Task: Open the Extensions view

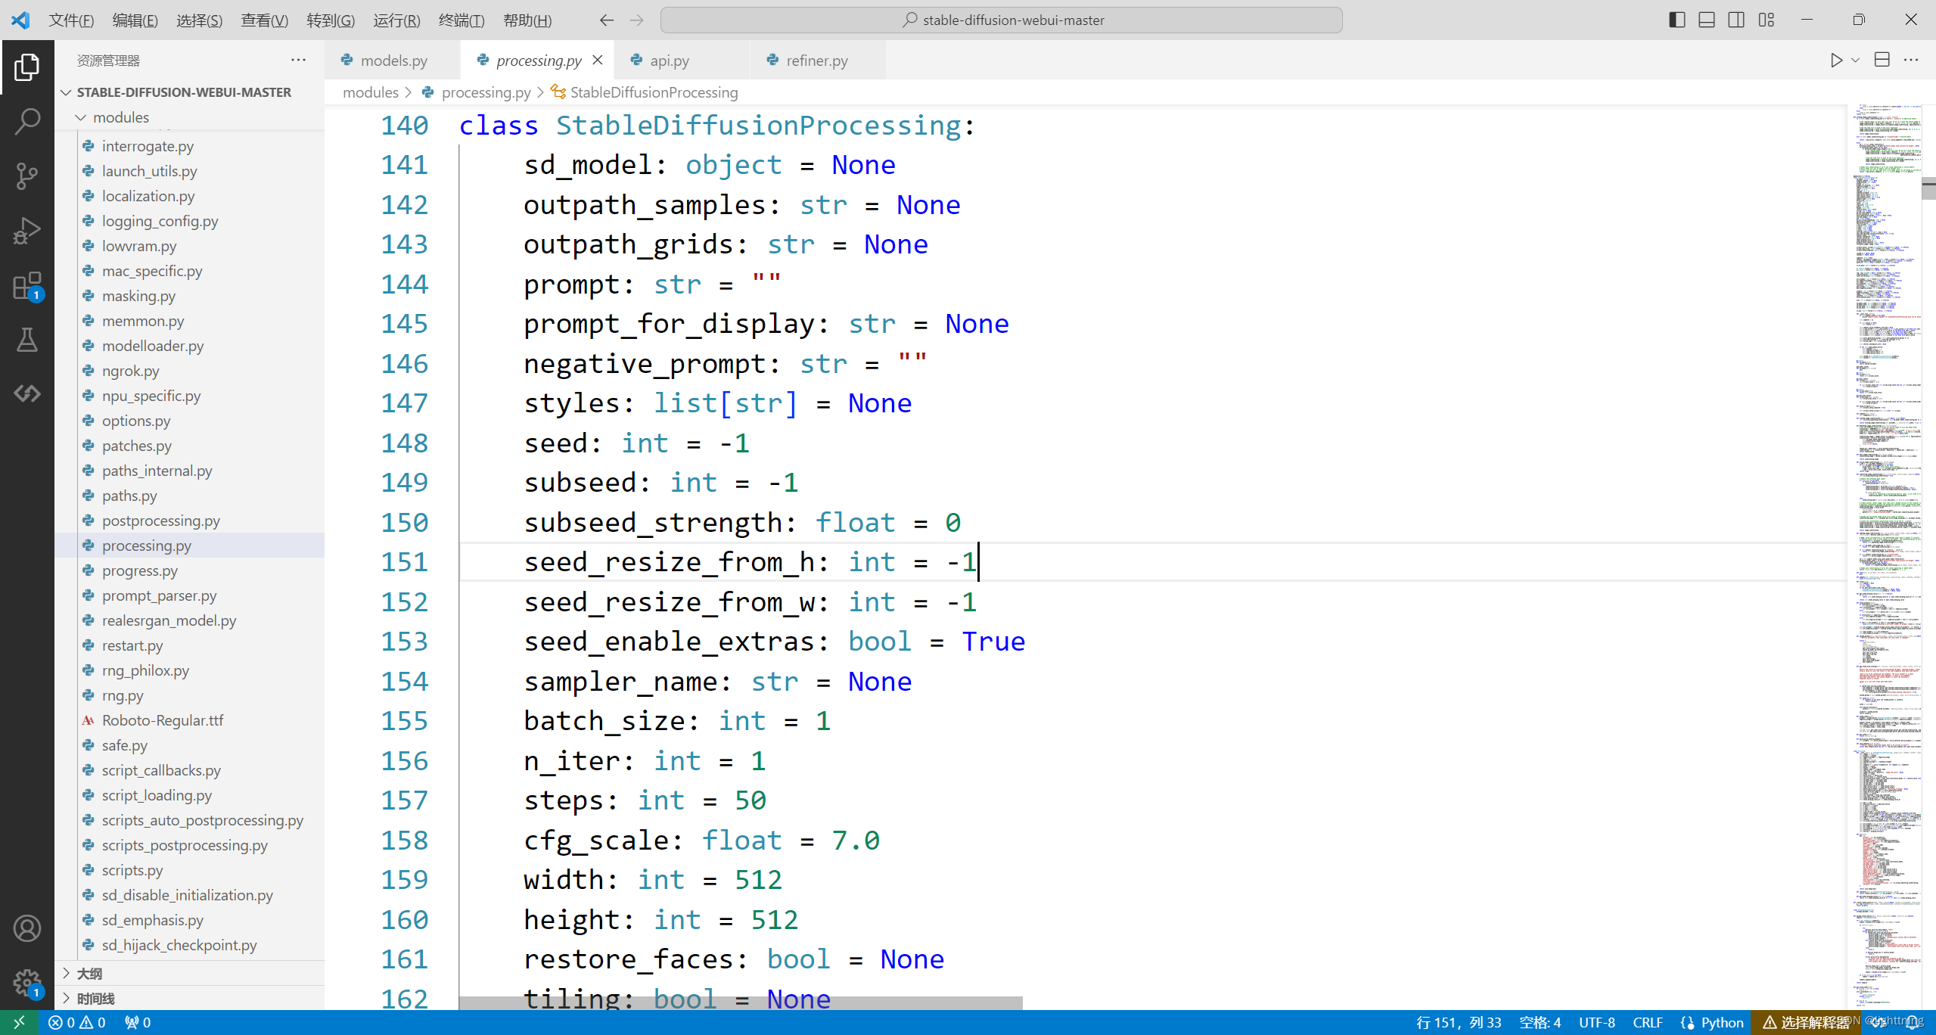Action: 27,286
